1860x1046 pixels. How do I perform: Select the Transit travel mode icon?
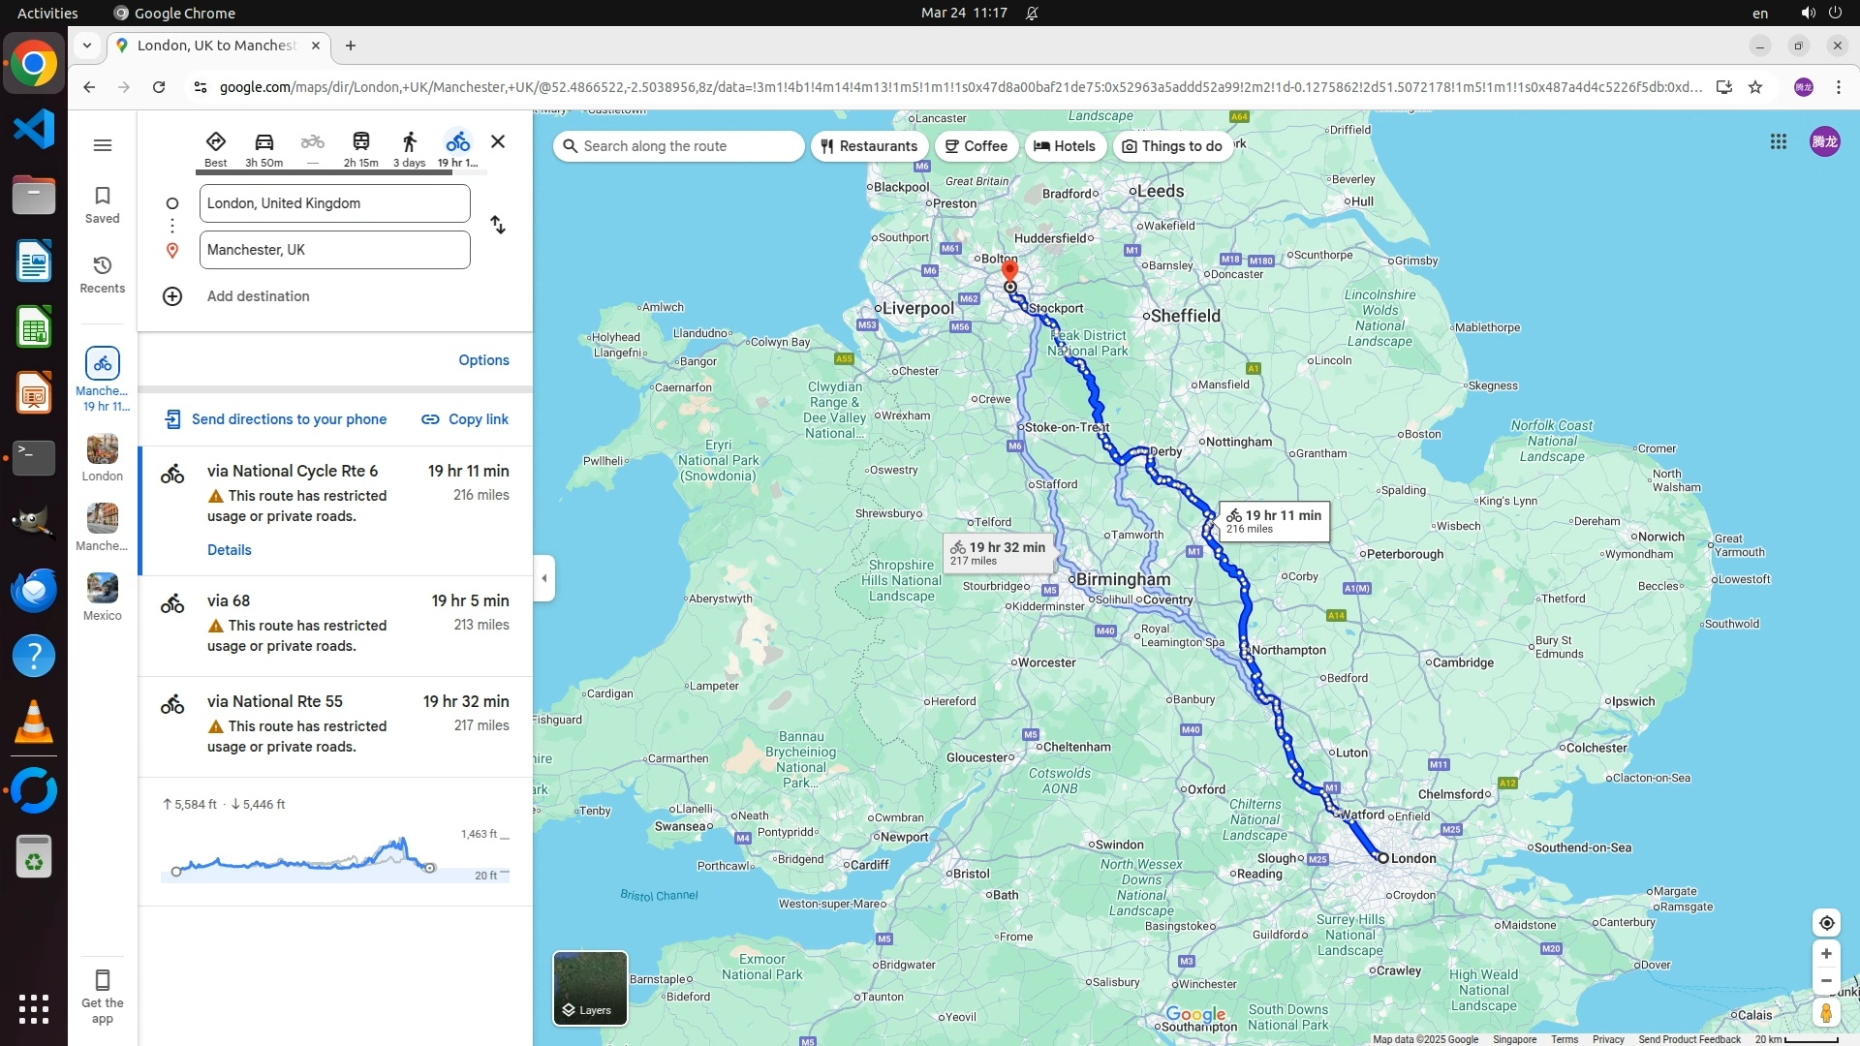click(360, 142)
